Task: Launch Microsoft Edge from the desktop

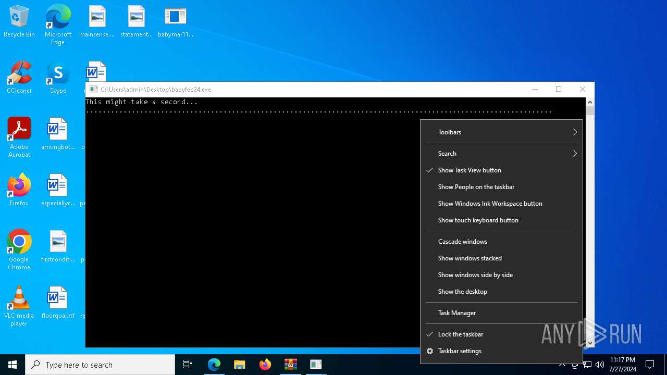Action: click(x=58, y=25)
